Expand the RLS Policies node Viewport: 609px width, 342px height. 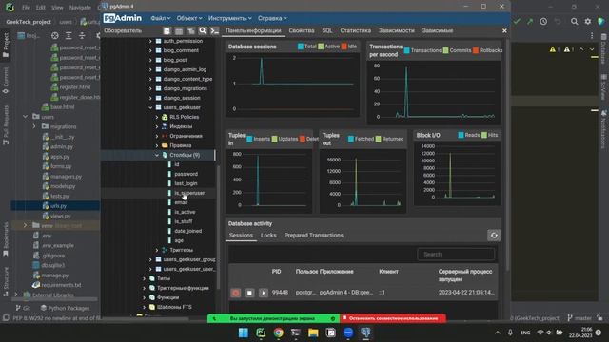pos(157,117)
